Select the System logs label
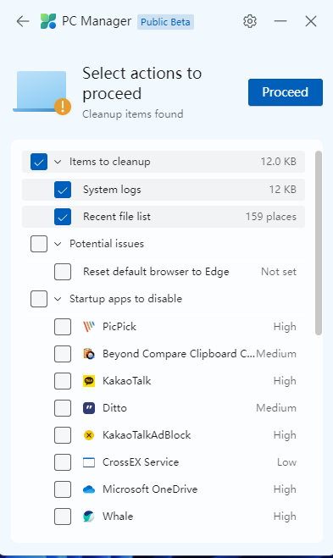The image size is (333, 558). [112, 190]
